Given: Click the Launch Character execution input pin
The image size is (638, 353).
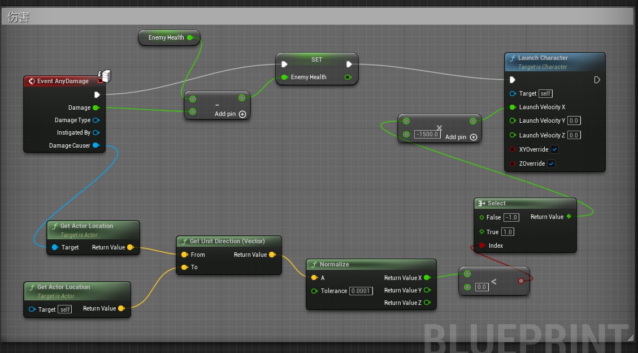Looking at the screenshot, I should click(x=513, y=80).
